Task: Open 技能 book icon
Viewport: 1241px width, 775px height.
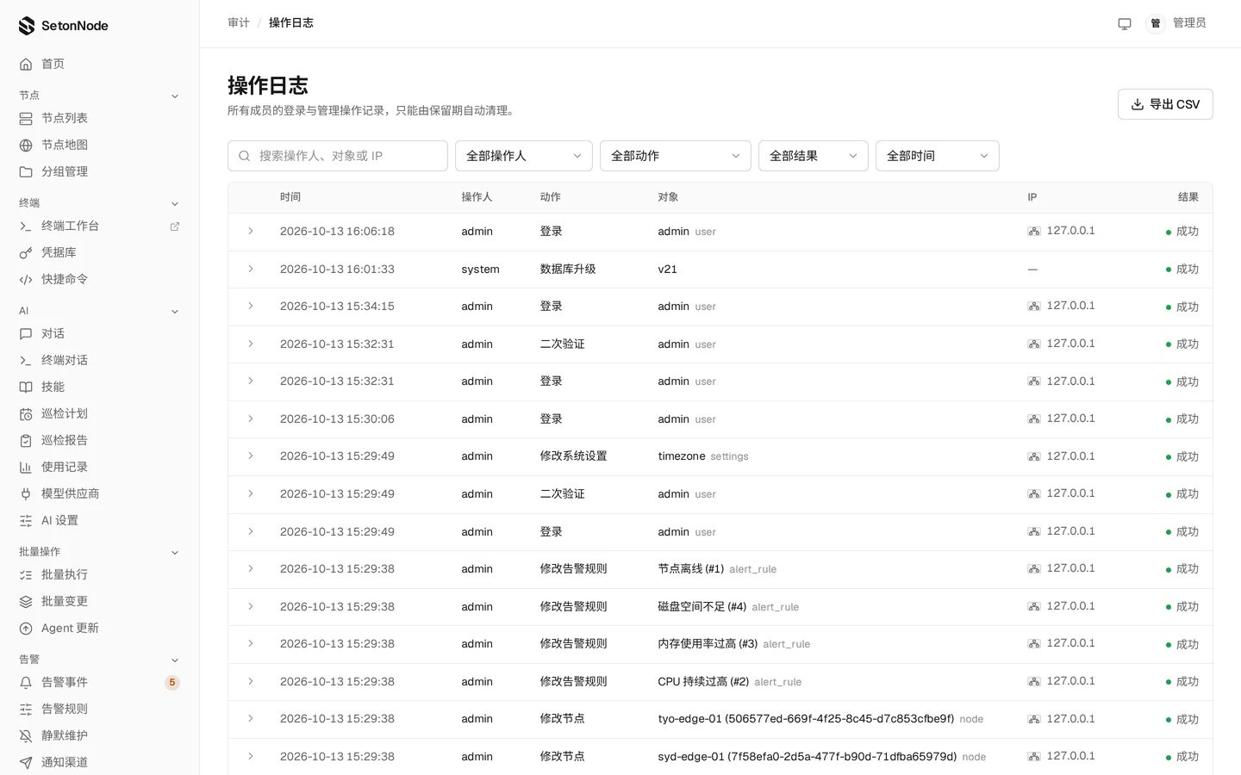Action: coord(26,387)
